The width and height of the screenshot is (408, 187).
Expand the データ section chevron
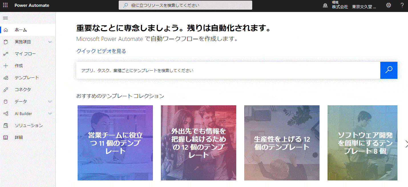(x=50, y=102)
